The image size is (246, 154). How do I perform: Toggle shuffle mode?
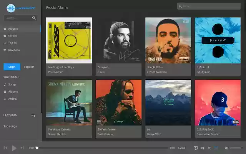(x=209, y=148)
